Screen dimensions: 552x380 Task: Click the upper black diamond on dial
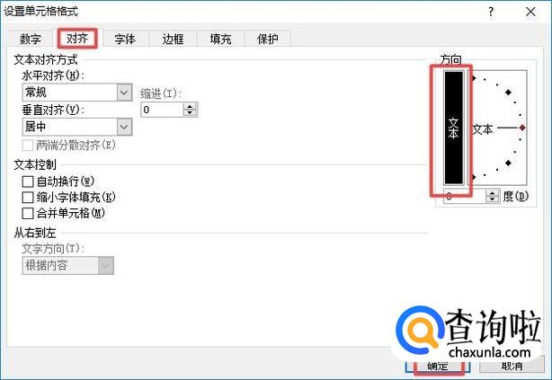point(508,93)
